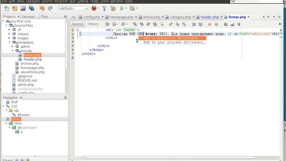Click the Find Previous Occurrence editor icon
Viewport: 286px width, 161px height.
(142, 24)
